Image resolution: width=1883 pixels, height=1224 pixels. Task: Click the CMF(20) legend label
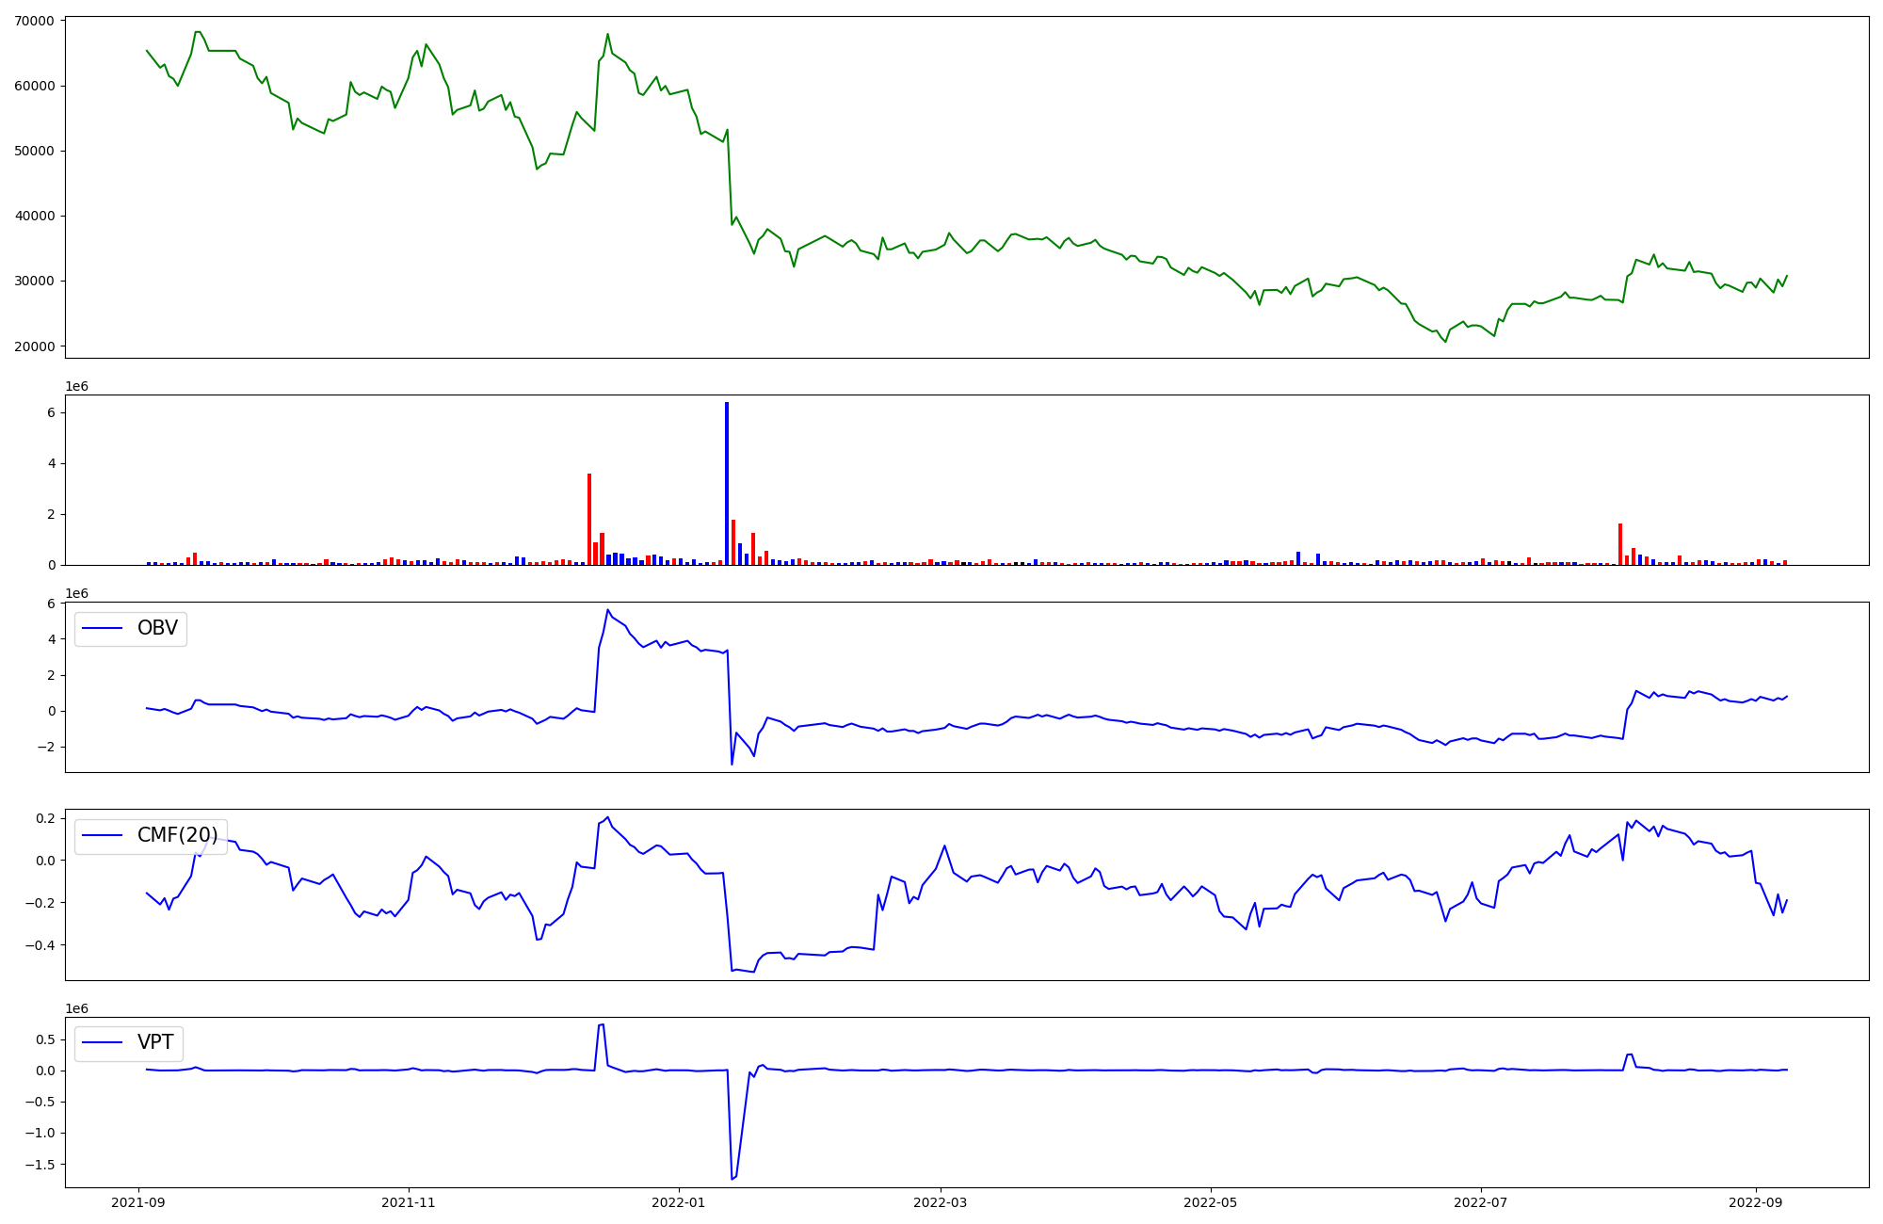coord(177,835)
